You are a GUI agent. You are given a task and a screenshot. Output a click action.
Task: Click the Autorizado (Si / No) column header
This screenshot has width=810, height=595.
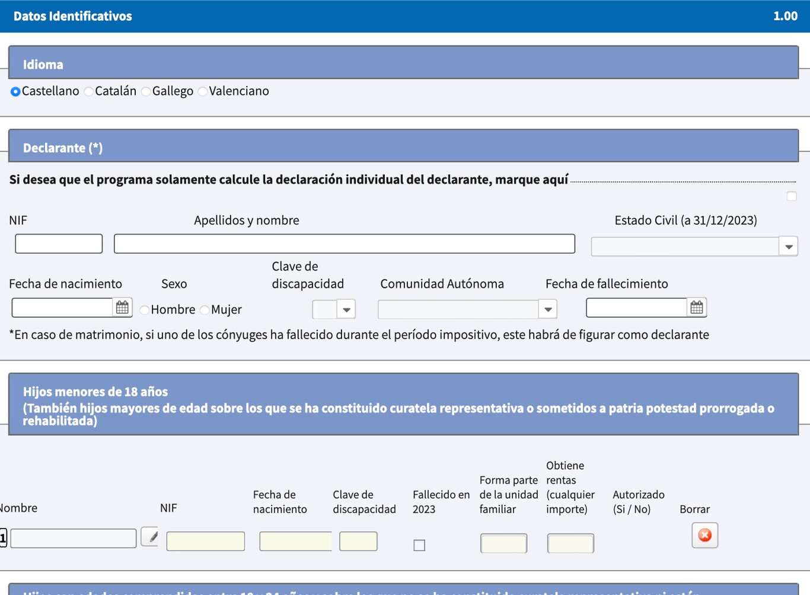tap(639, 502)
